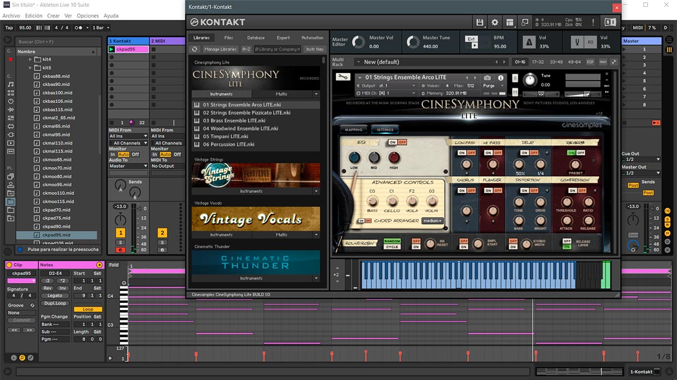Image resolution: width=677 pixels, height=380 pixels.
Task: Toggle the Chorus ON/OFF switch
Action: click(466, 191)
